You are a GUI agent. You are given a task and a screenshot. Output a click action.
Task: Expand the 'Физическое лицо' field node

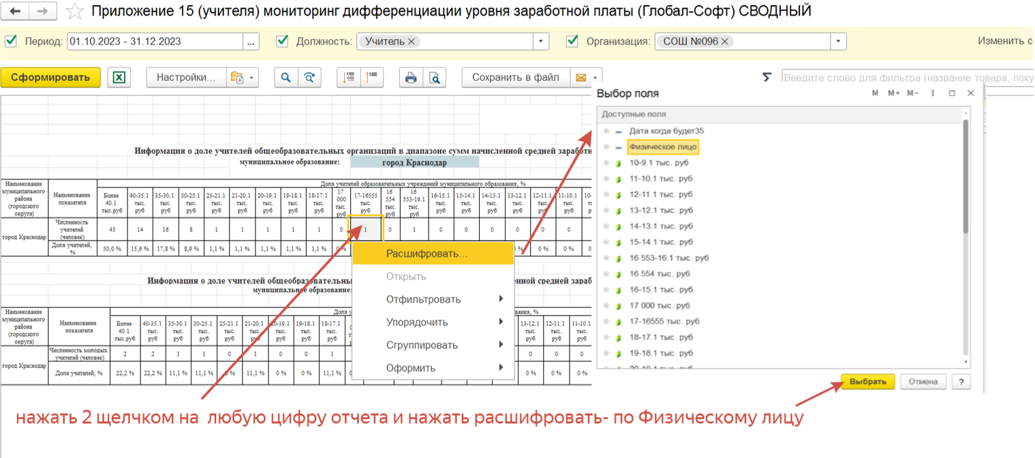(x=606, y=147)
